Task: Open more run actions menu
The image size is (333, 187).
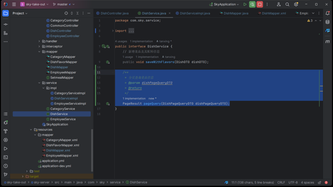Action: coord(267,4)
